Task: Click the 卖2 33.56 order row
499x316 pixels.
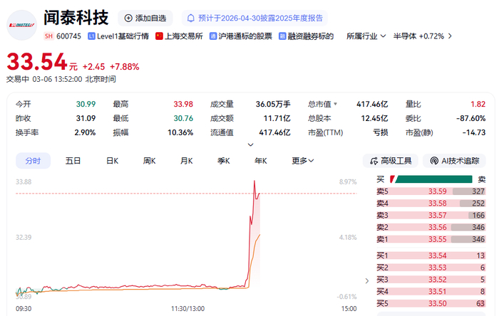Action: click(431, 228)
